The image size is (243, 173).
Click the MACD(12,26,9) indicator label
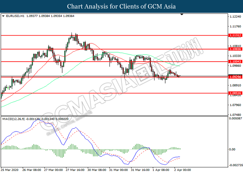(14, 119)
